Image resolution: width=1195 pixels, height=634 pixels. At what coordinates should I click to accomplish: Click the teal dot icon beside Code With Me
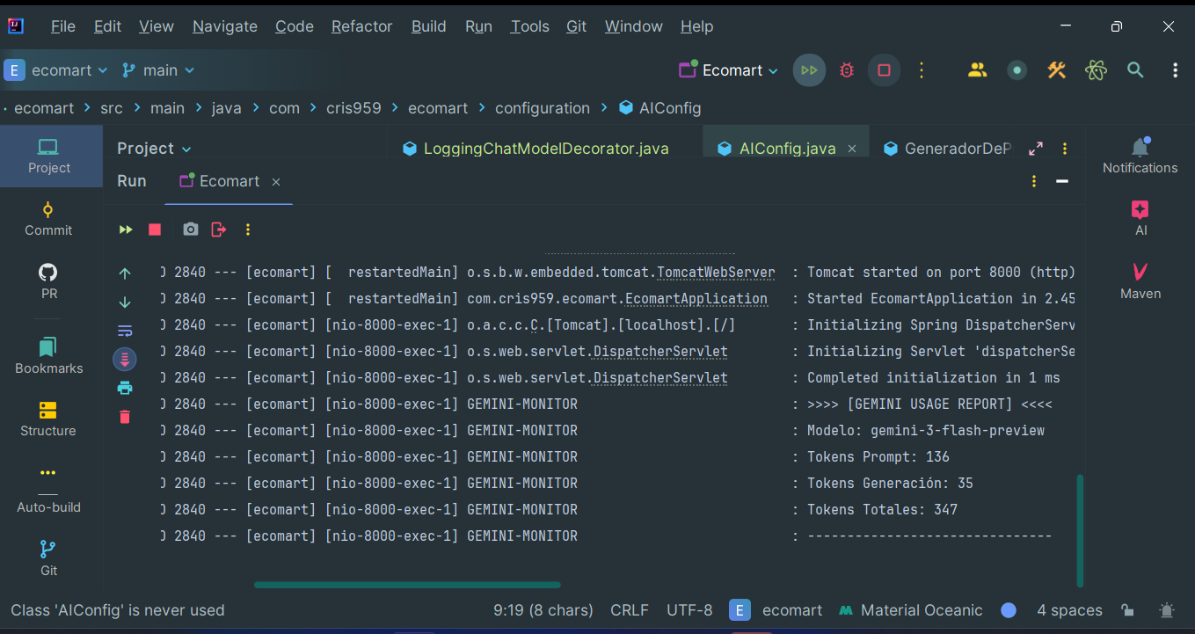(1017, 70)
